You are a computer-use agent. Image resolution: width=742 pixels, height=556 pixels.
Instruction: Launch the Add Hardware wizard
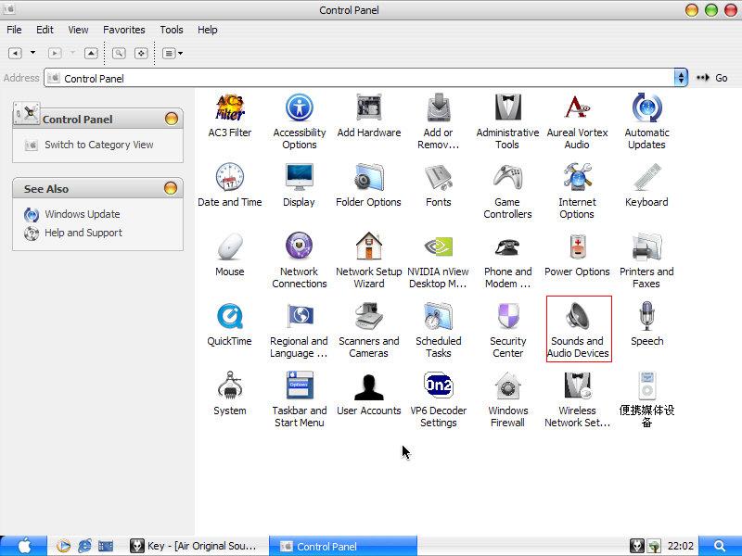click(x=368, y=116)
